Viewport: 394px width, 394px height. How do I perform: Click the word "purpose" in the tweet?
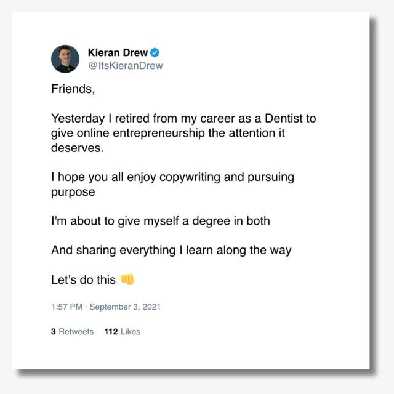coord(74,191)
